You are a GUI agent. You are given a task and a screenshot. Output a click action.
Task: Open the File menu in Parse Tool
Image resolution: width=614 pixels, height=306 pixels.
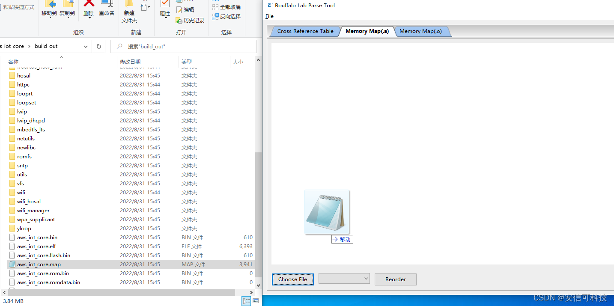(x=269, y=16)
